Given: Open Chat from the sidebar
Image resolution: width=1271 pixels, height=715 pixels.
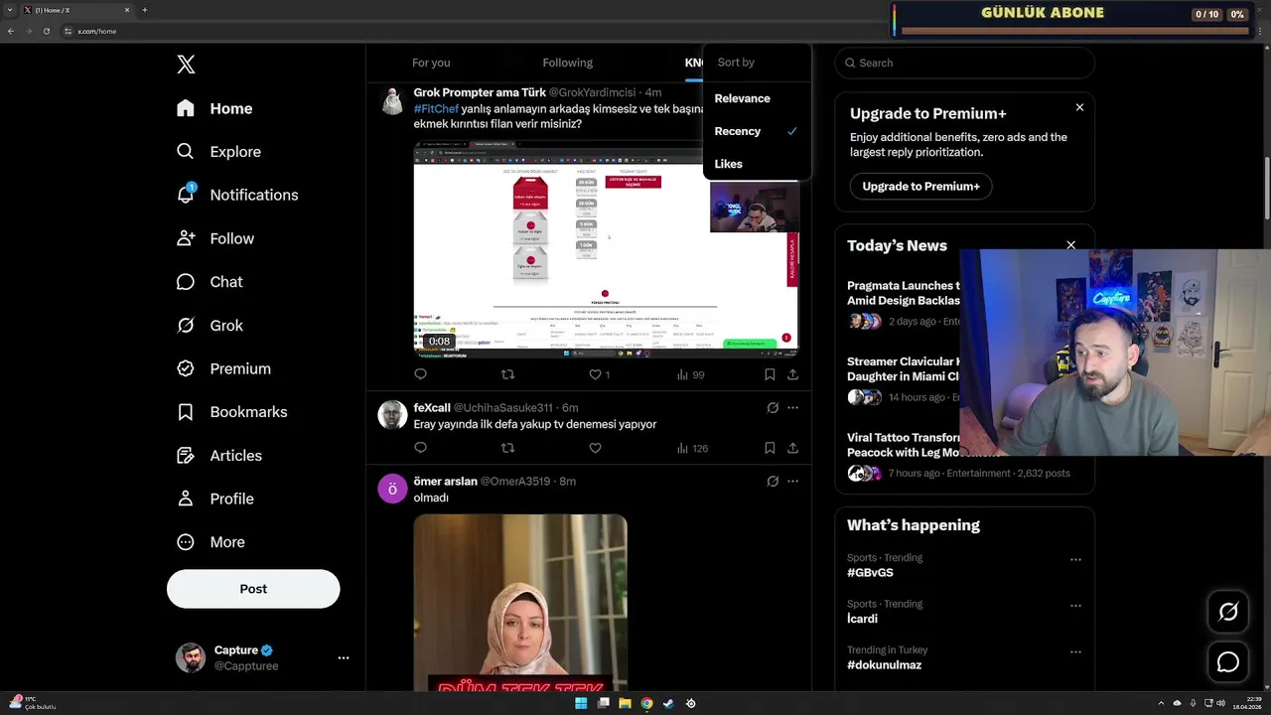Looking at the screenshot, I should tap(210, 282).
